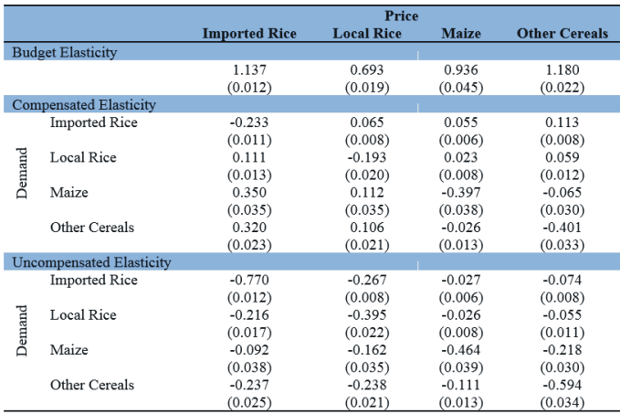Viewport: 620px width, 414px height.
Task: Select the cell with value -0.464
Action: [460, 350]
